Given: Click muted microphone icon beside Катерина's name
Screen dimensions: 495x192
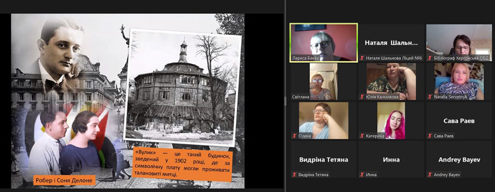Looking at the screenshot, I should (x=362, y=136).
